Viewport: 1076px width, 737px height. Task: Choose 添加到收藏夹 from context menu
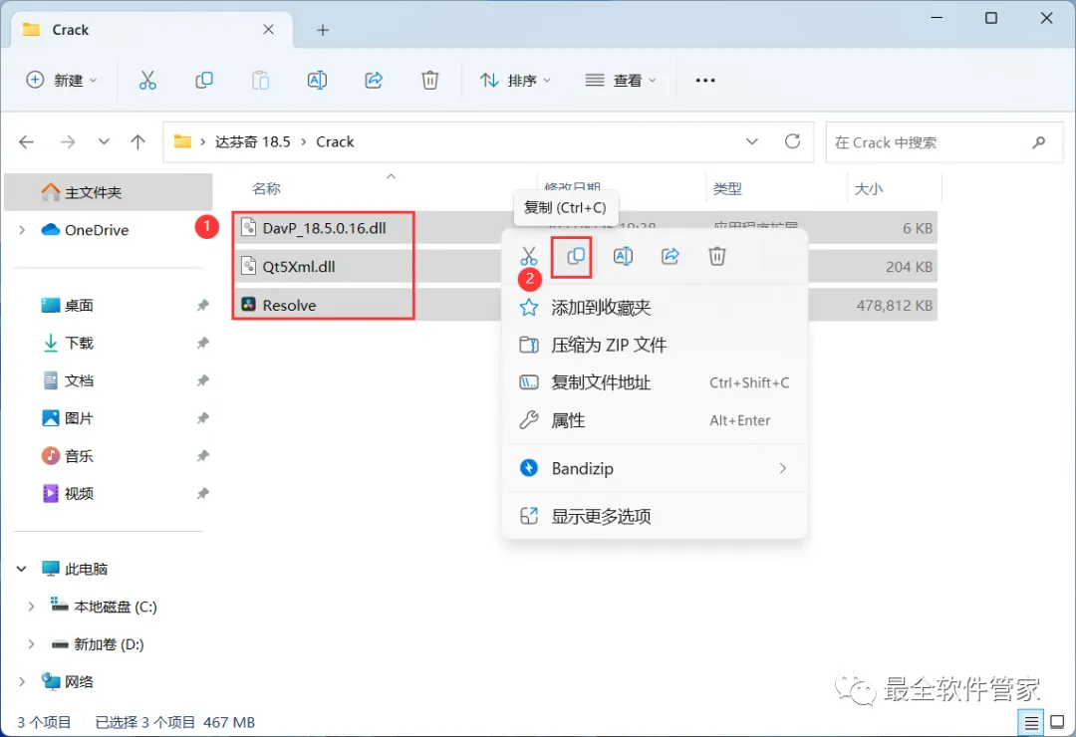pos(655,308)
